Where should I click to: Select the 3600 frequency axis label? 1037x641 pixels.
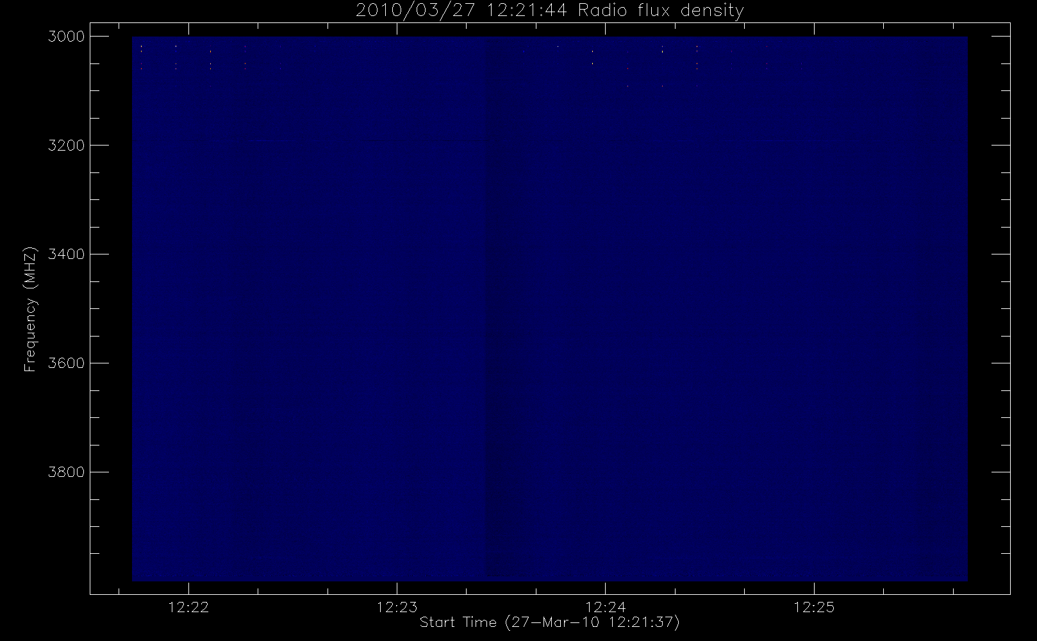(67, 363)
